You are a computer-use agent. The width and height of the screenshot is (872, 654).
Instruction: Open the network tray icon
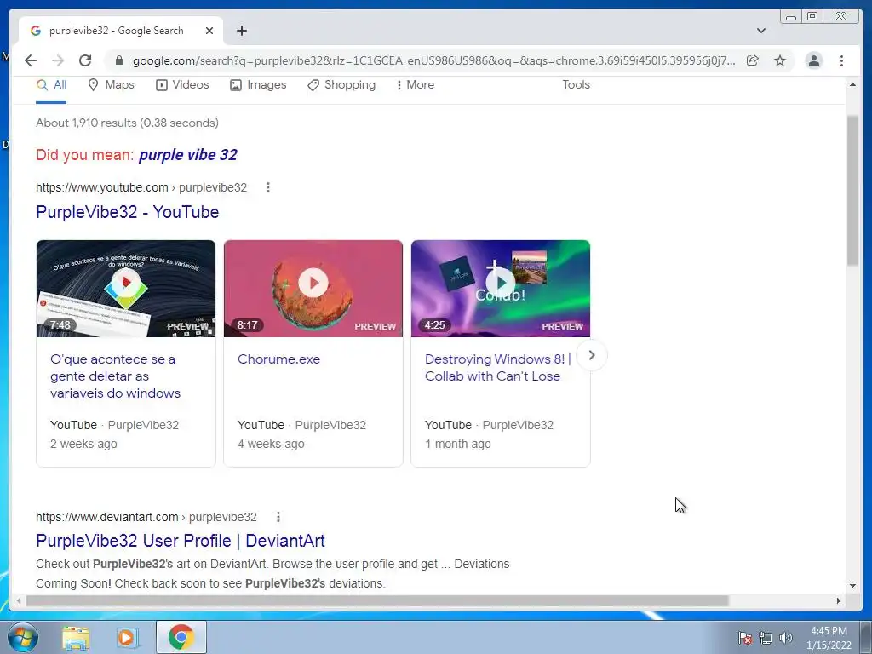(x=766, y=638)
